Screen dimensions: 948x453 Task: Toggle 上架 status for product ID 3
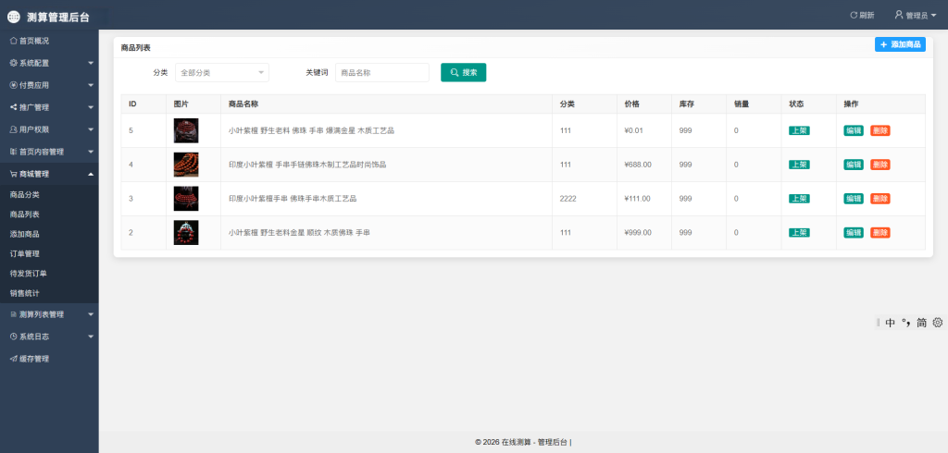(x=799, y=199)
